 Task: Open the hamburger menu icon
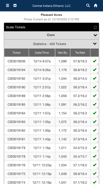tap(7, 6)
